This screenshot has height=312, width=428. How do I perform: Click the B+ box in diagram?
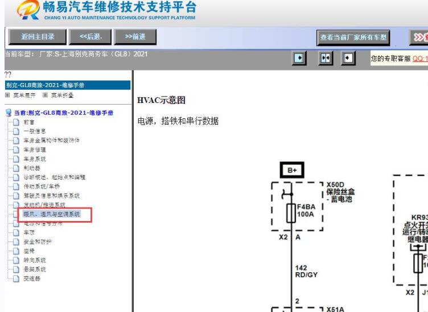click(x=292, y=170)
